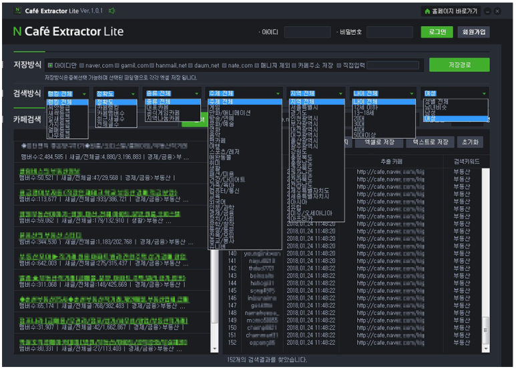Toggle the 아이디만 checkbox
This screenshot has width=516, height=369.
click(x=50, y=65)
